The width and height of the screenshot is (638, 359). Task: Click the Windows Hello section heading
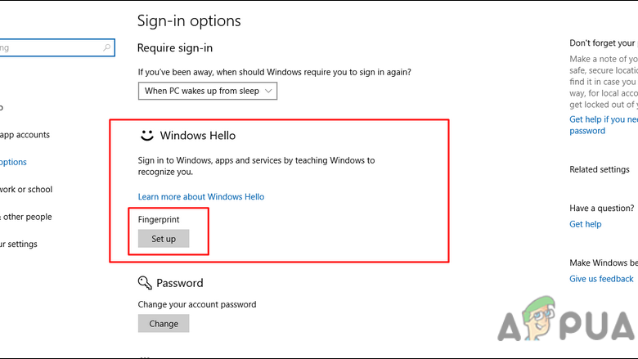[198, 135]
